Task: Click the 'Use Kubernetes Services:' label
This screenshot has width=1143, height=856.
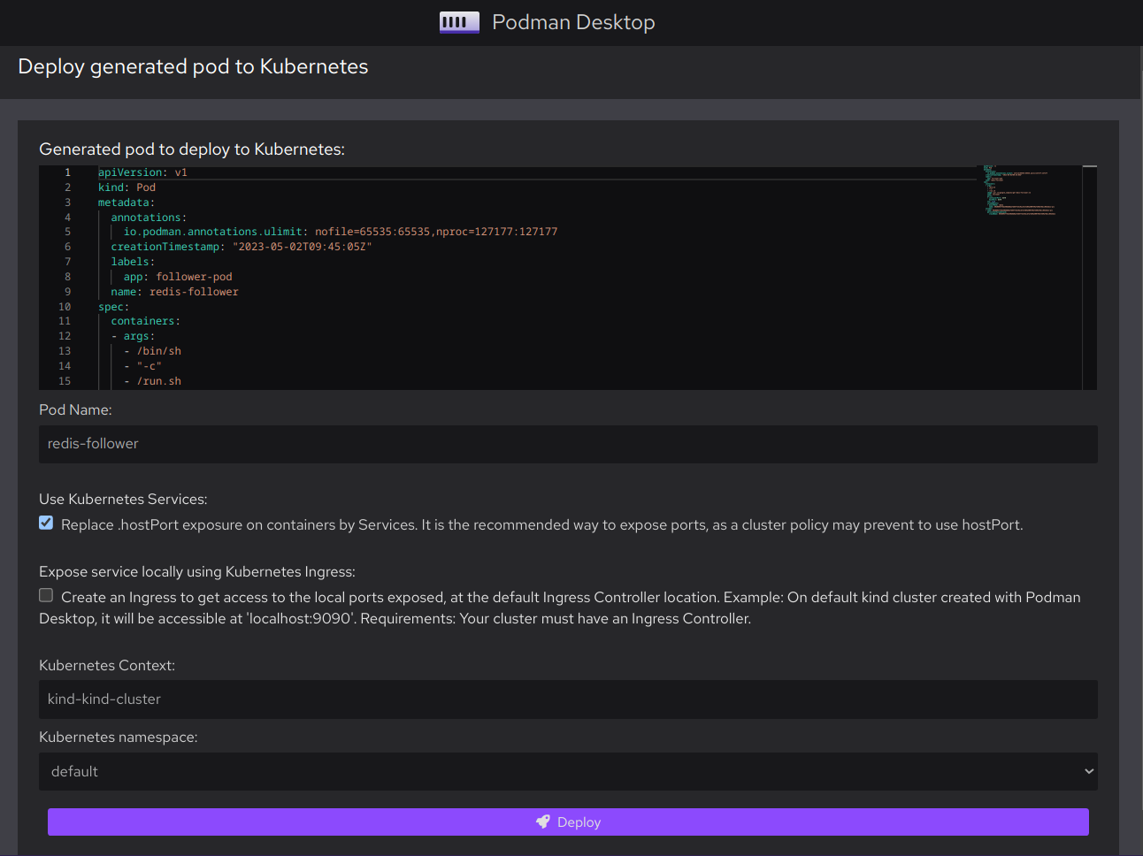Action: coord(123,500)
